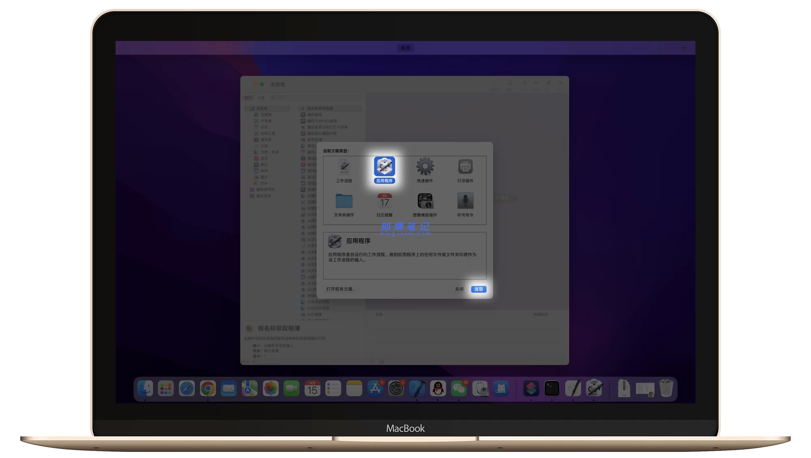Open Safari from the Dock
This screenshot has height=458, width=811.
click(187, 389)
